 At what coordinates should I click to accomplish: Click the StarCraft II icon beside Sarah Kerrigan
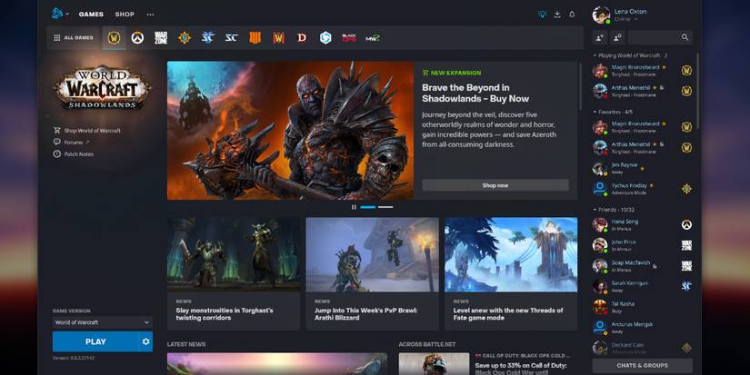coord(686,286)
